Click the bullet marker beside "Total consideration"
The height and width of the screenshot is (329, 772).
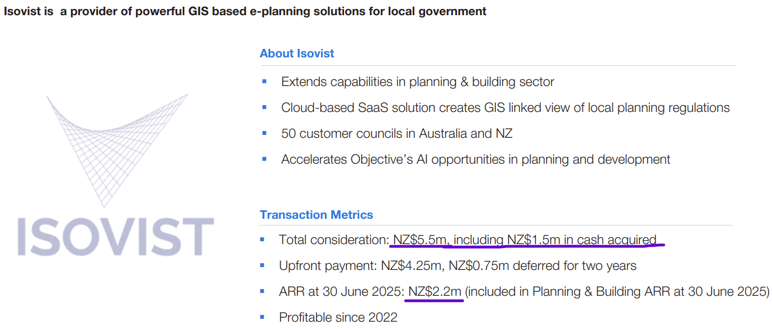[x=262, y=240]
